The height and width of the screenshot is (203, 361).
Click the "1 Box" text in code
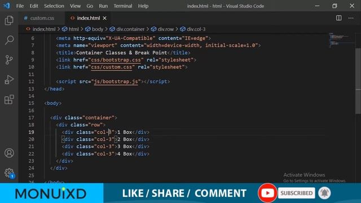[125, 132]
